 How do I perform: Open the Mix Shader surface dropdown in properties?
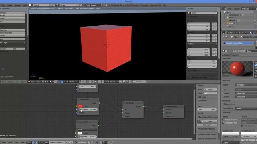pos(246,85)
